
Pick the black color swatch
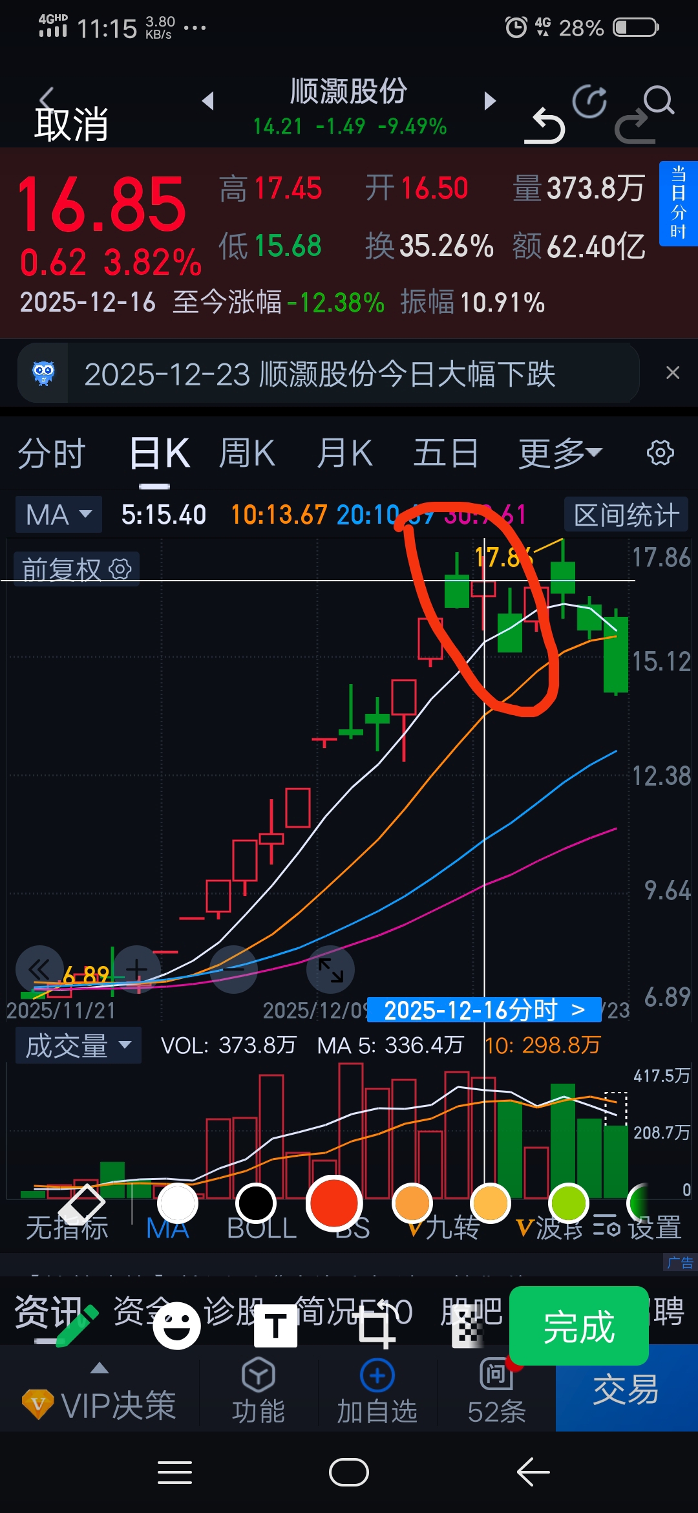(x=256, y=1204)
